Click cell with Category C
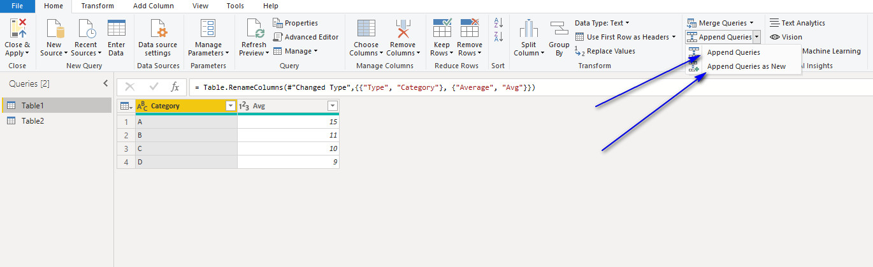This screenshot has height=267, width=873. (x=186, y=148)
